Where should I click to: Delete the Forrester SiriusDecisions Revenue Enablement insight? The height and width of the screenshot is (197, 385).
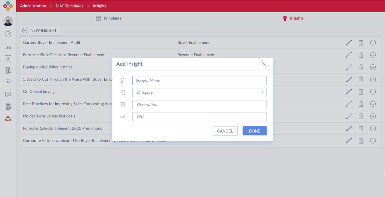tap(361, 55)
